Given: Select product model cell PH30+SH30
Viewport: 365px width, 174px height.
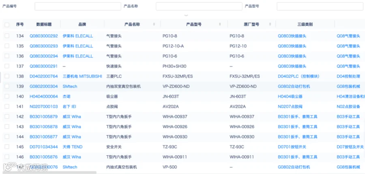Looking at the screenshot, I should click(174, 66).
